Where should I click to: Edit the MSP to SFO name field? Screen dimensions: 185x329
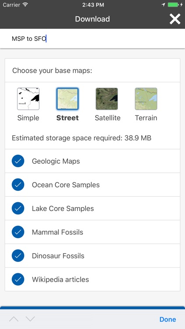[92, 39]
